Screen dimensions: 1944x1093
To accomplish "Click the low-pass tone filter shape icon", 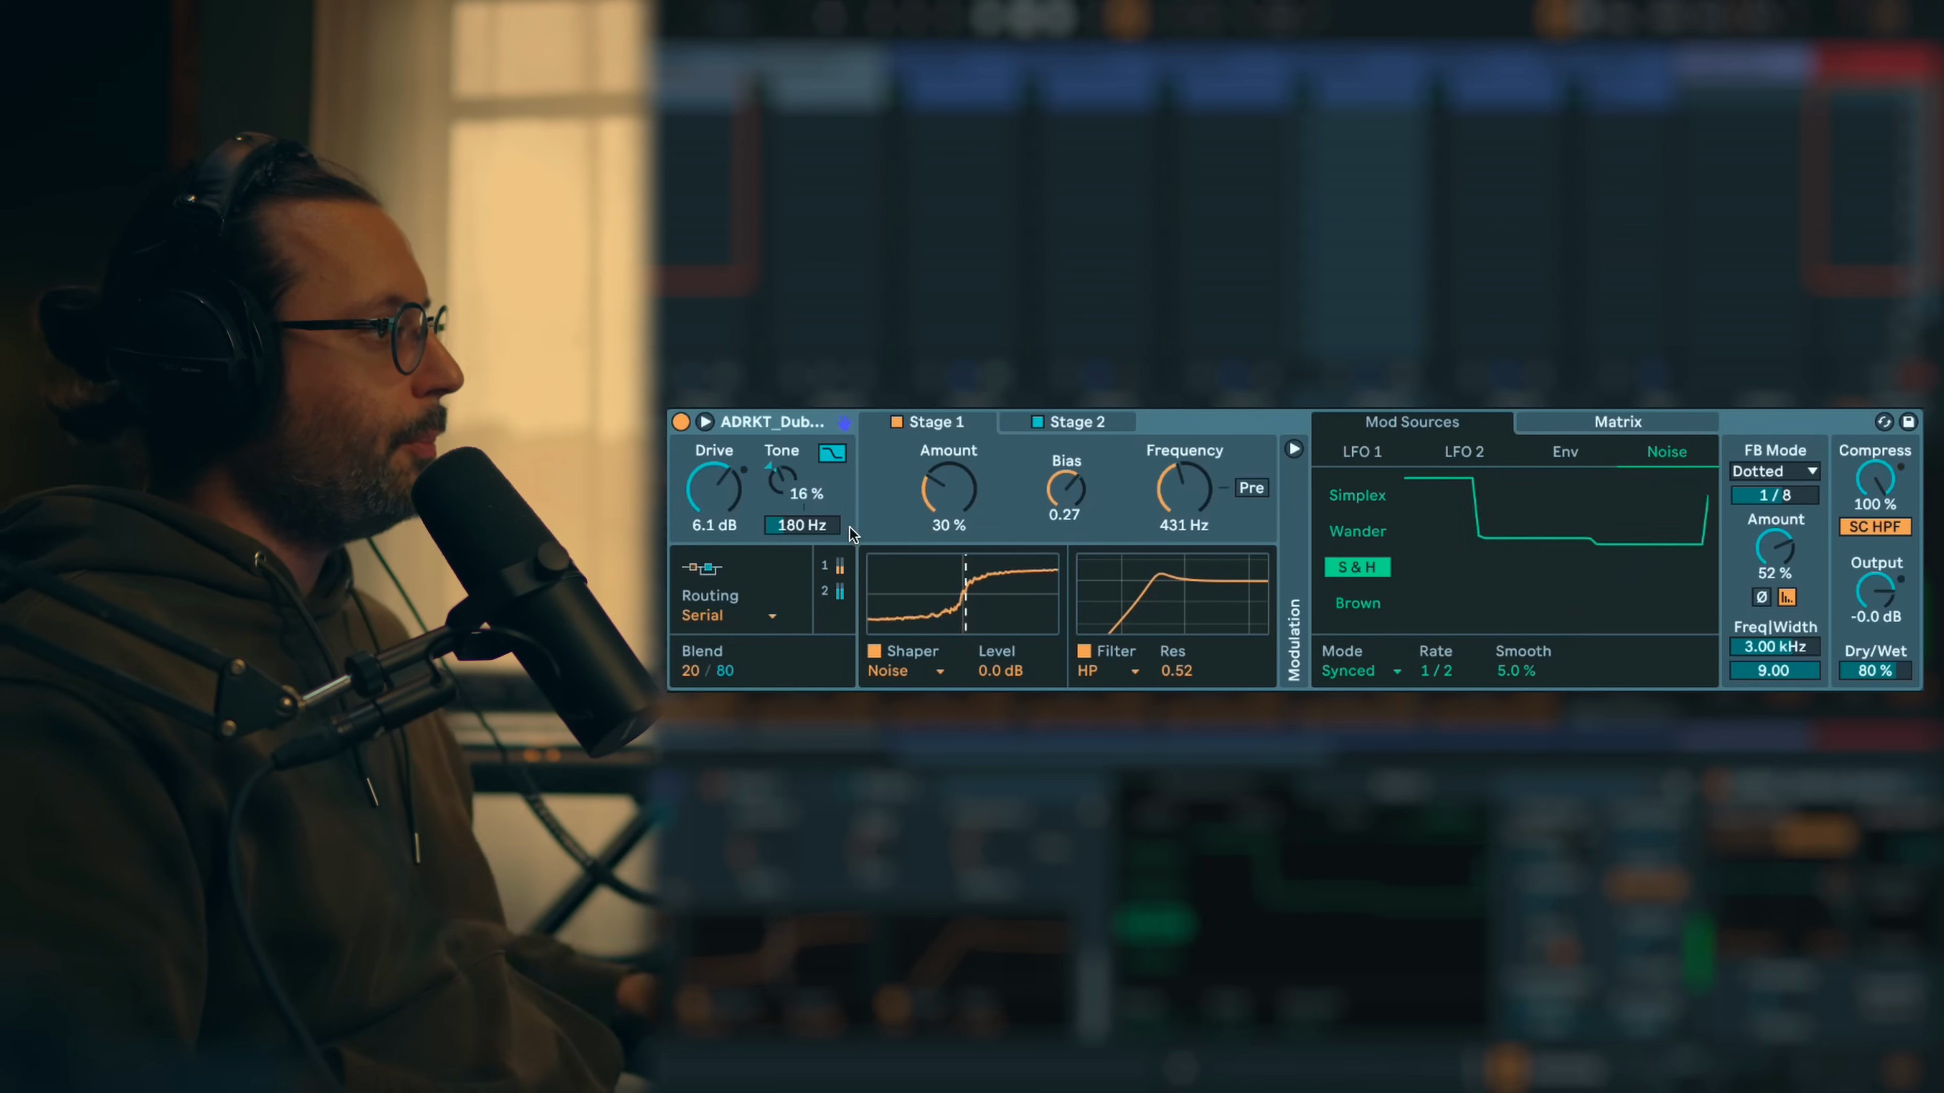I will 832,452.
